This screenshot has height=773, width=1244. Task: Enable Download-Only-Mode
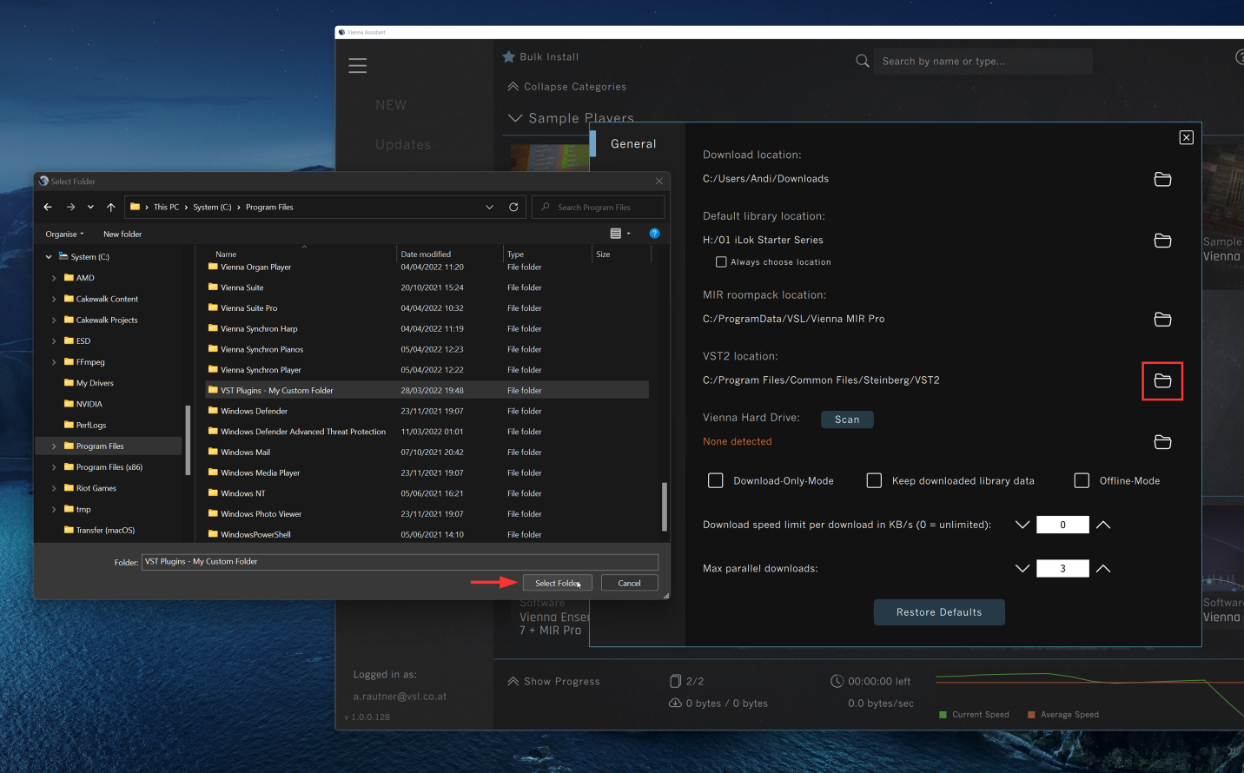716,480
